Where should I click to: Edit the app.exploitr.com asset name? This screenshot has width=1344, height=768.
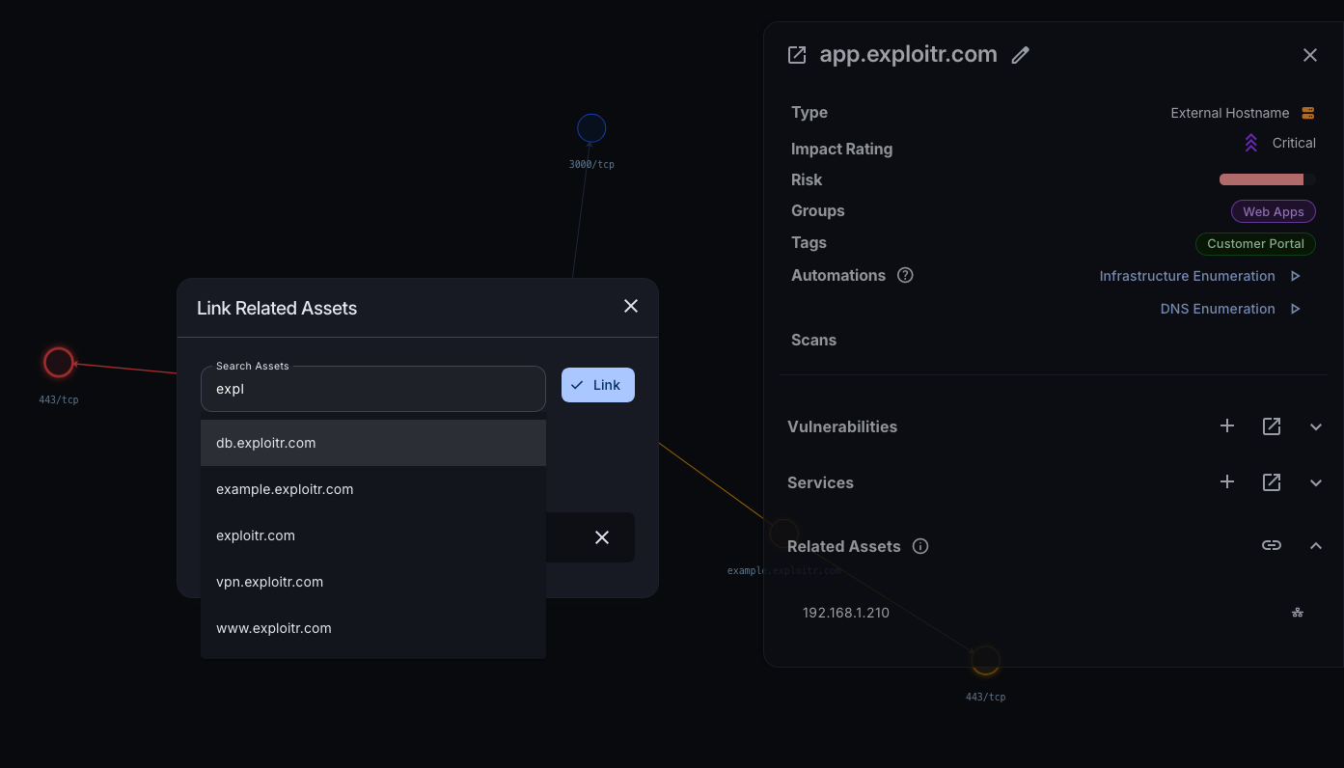pyautogui.click(x=1021, y=55)
